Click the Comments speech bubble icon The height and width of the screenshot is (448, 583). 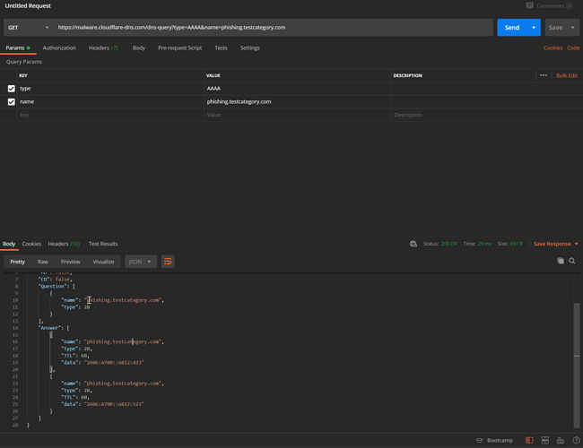529,5
